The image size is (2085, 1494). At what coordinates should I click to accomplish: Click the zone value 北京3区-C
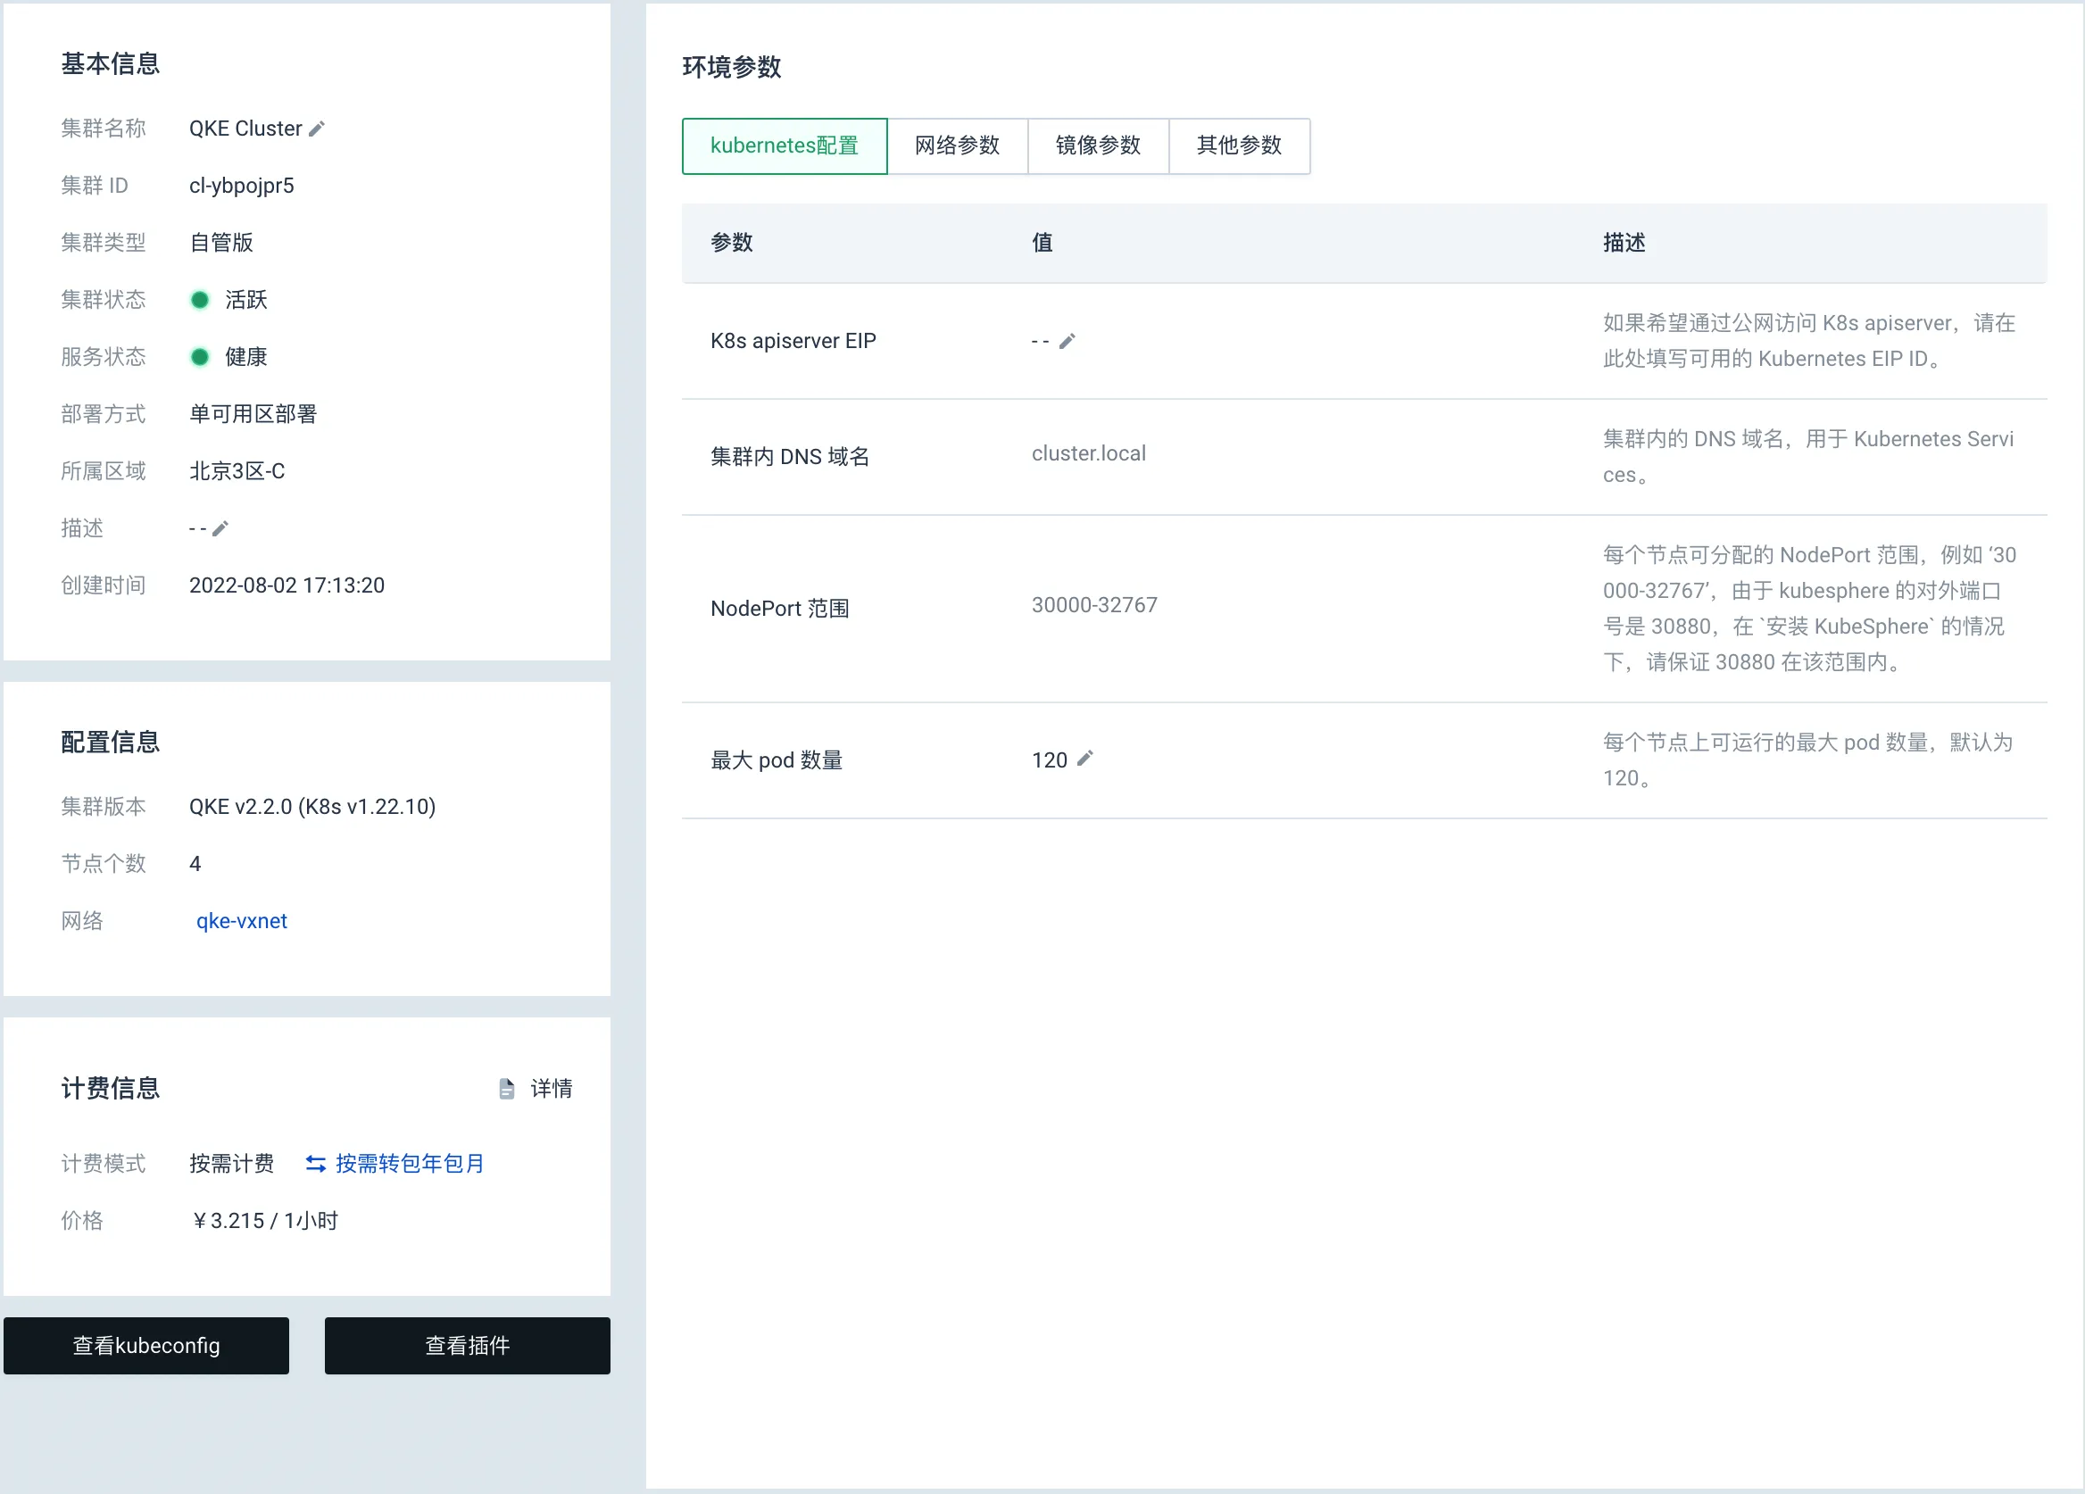click(237, 470)
